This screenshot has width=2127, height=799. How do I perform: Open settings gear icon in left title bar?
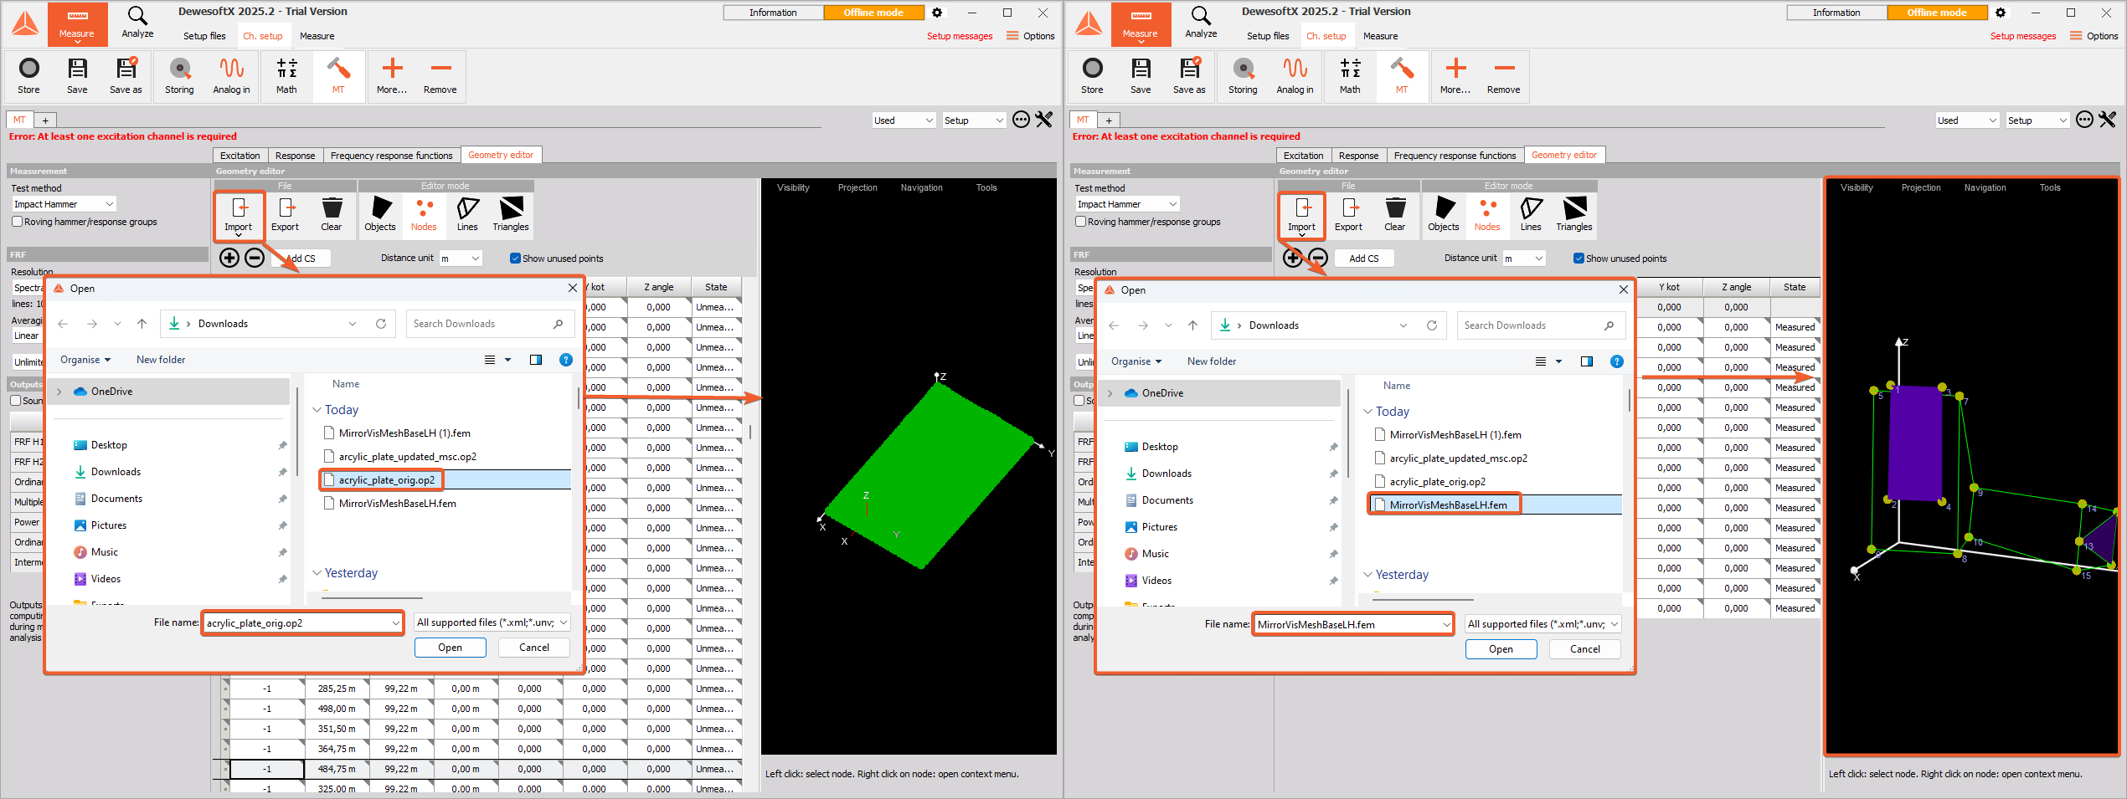pyautogui.click(x=937, y=13)
